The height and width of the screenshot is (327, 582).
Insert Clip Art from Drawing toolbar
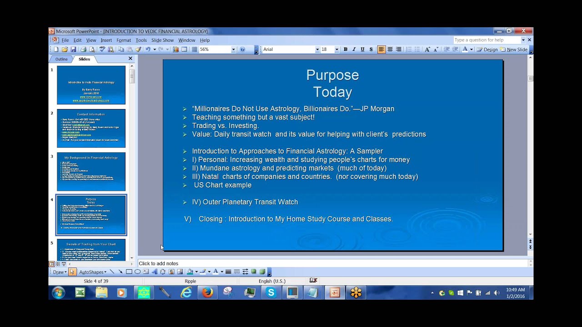point(171,272)
